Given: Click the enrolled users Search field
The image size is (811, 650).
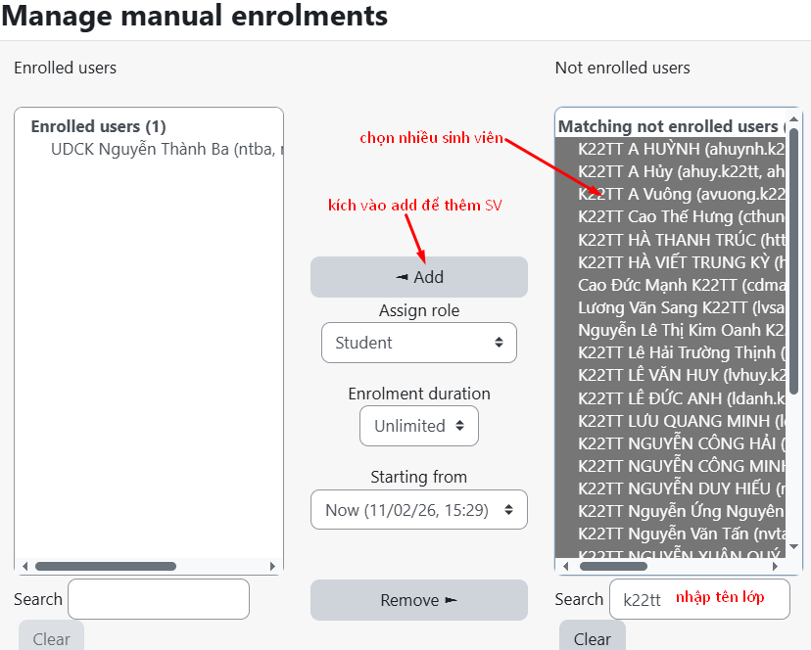Looking at the screenshot, I should tap(159, 599).
